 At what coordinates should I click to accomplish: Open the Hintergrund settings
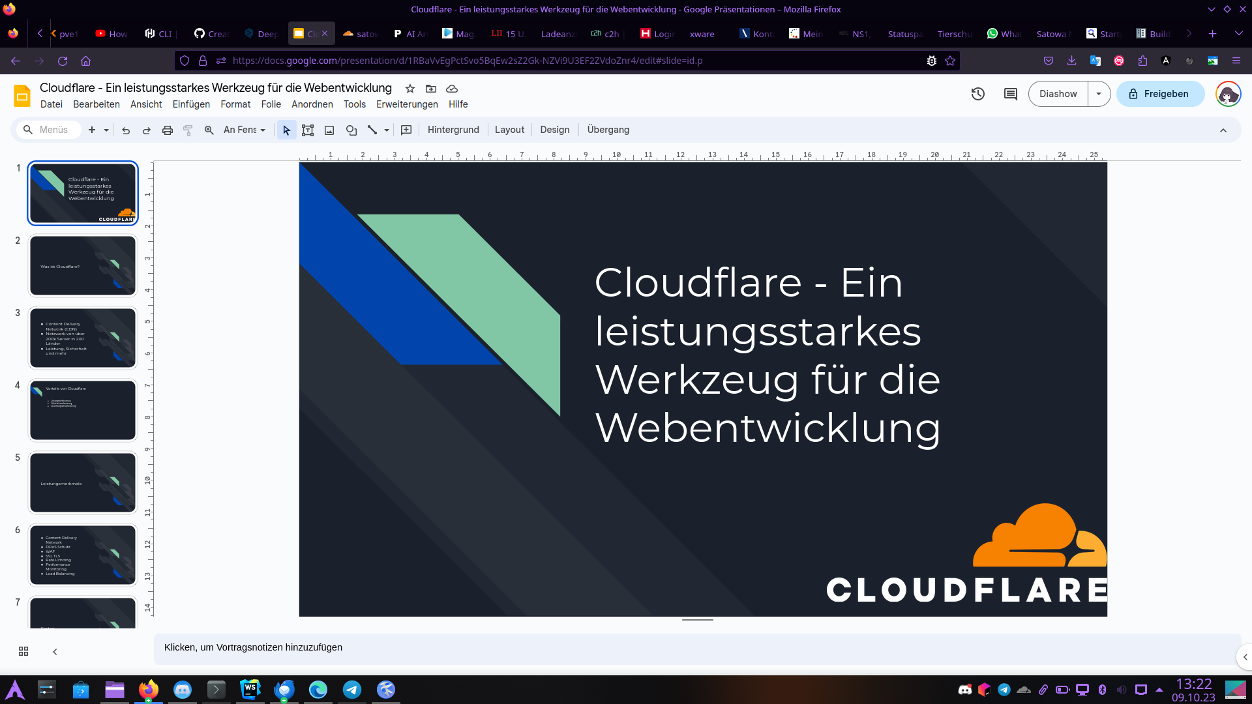coord(453,130)
